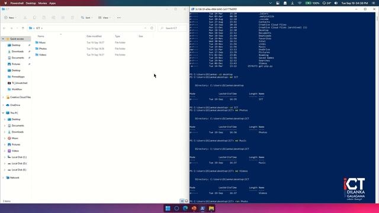Open File Explorer from the taskbar

point(211,208)
